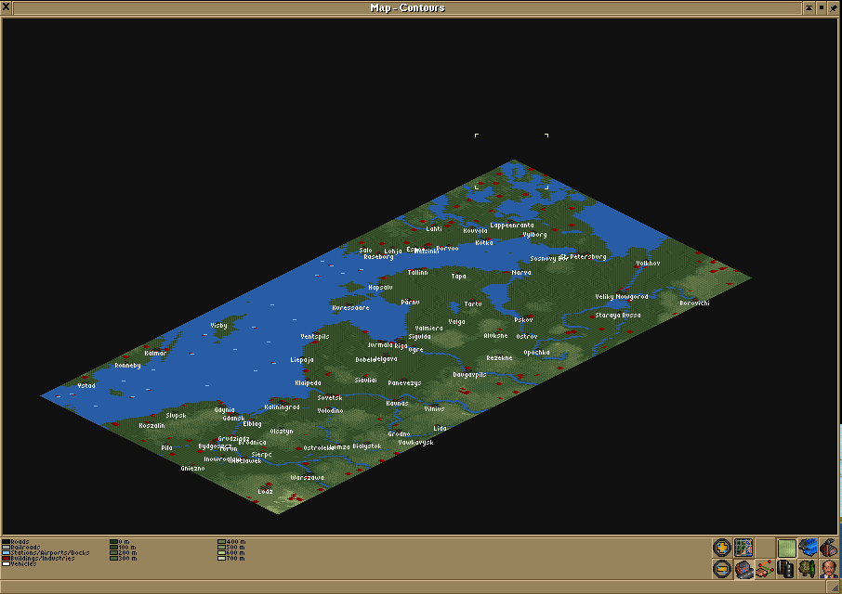Click the Gniezno town label
842x594 pixels.
pyautogui.click(x=192, y=469)
